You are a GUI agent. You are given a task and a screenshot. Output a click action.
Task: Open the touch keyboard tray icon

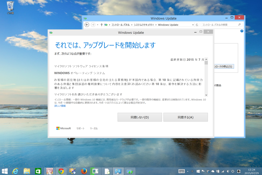pyautogui.click(x=181, y=171)
